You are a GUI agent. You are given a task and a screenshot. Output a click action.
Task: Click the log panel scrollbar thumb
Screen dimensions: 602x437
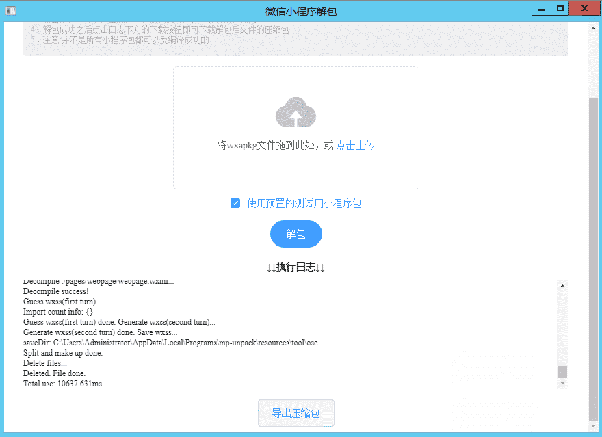563,372
